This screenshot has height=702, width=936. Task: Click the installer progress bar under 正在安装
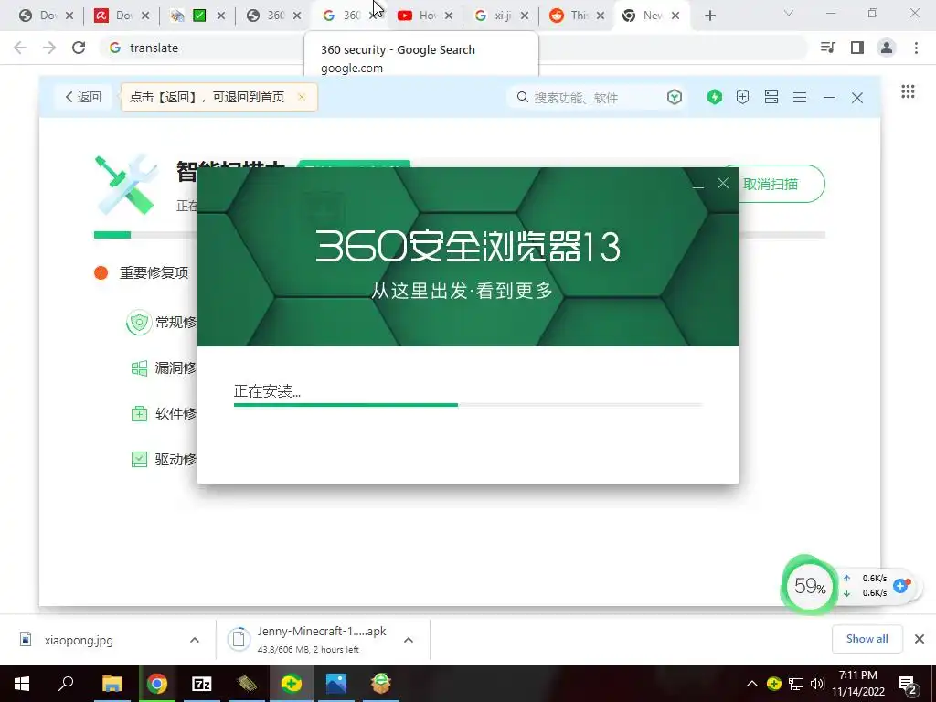(x=468, y=405)
